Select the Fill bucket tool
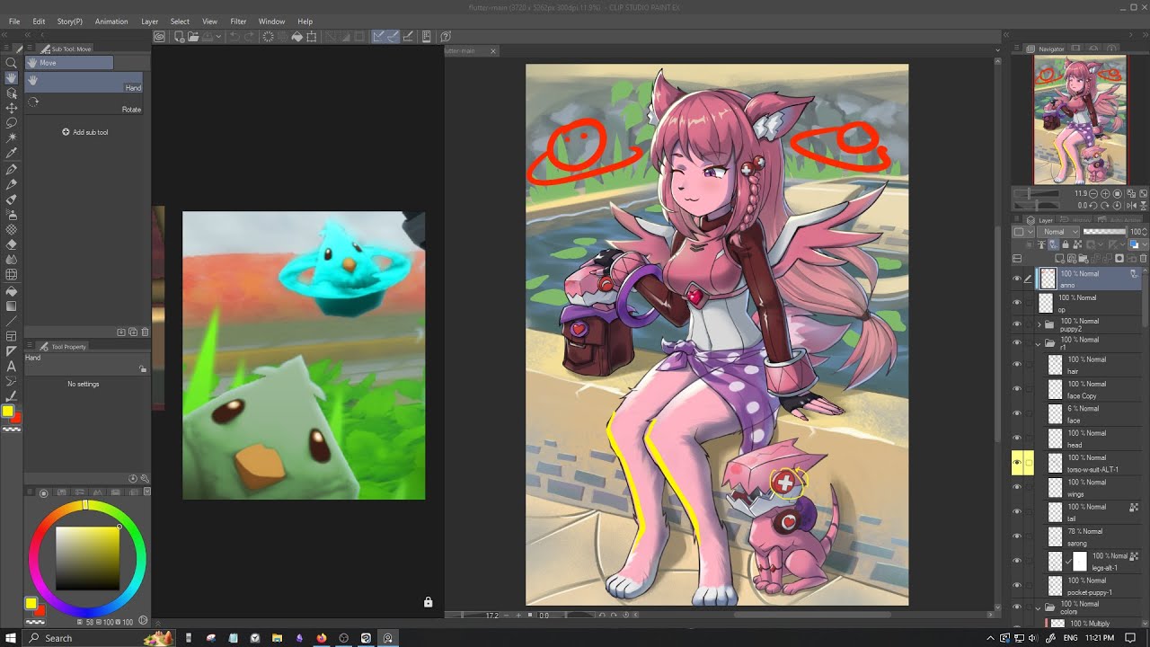 [12, 290]
